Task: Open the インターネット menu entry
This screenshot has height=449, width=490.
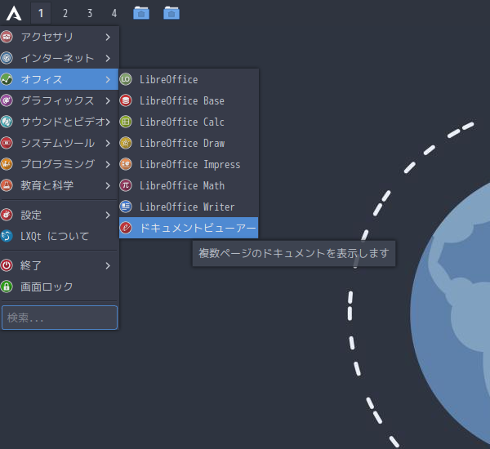Action: (x=59, y=58)
